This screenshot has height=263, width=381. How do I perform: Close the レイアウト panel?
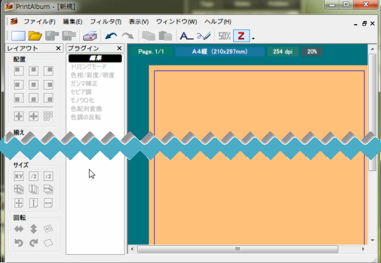(x=58, y=49)
